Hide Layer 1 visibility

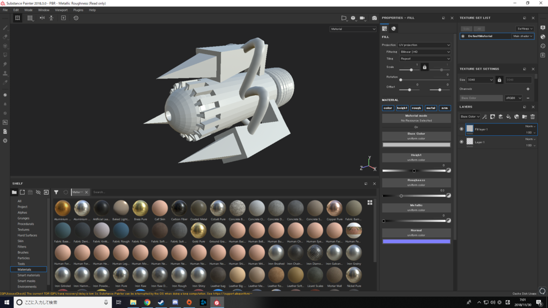462,142
